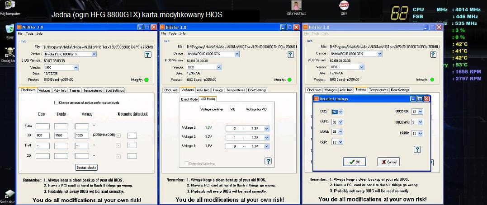Click the 2D row arrow button for Geometric delta clock
This screenshot has height=205, width=487.
pos(118,156)
